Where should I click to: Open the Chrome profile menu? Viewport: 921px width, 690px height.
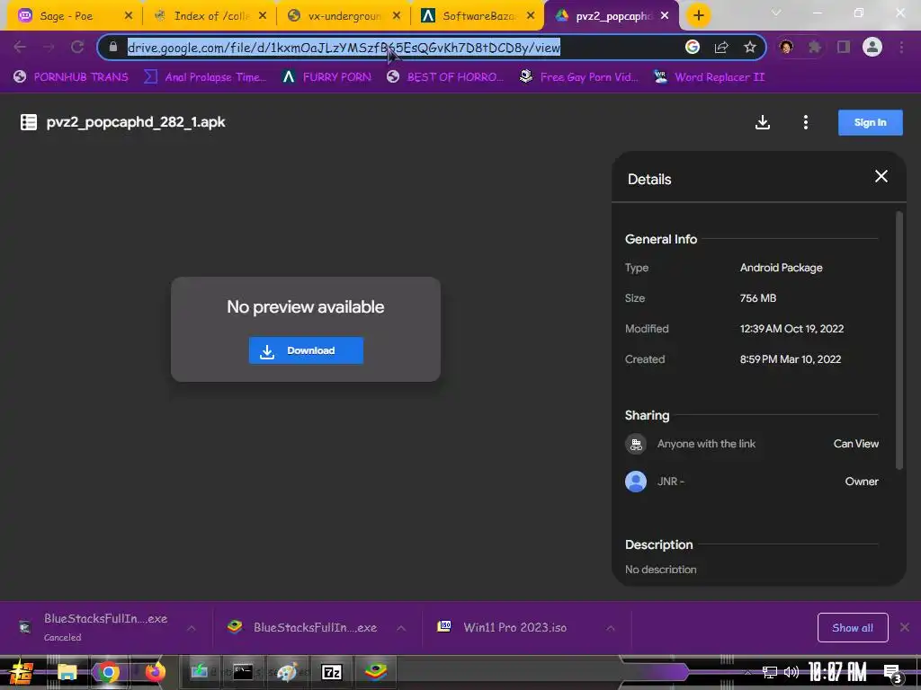coord(872,47)
